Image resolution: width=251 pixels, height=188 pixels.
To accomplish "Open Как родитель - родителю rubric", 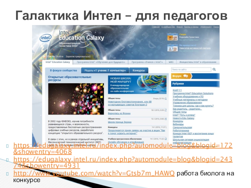I will pyautogui.click(x=187, y=109).
